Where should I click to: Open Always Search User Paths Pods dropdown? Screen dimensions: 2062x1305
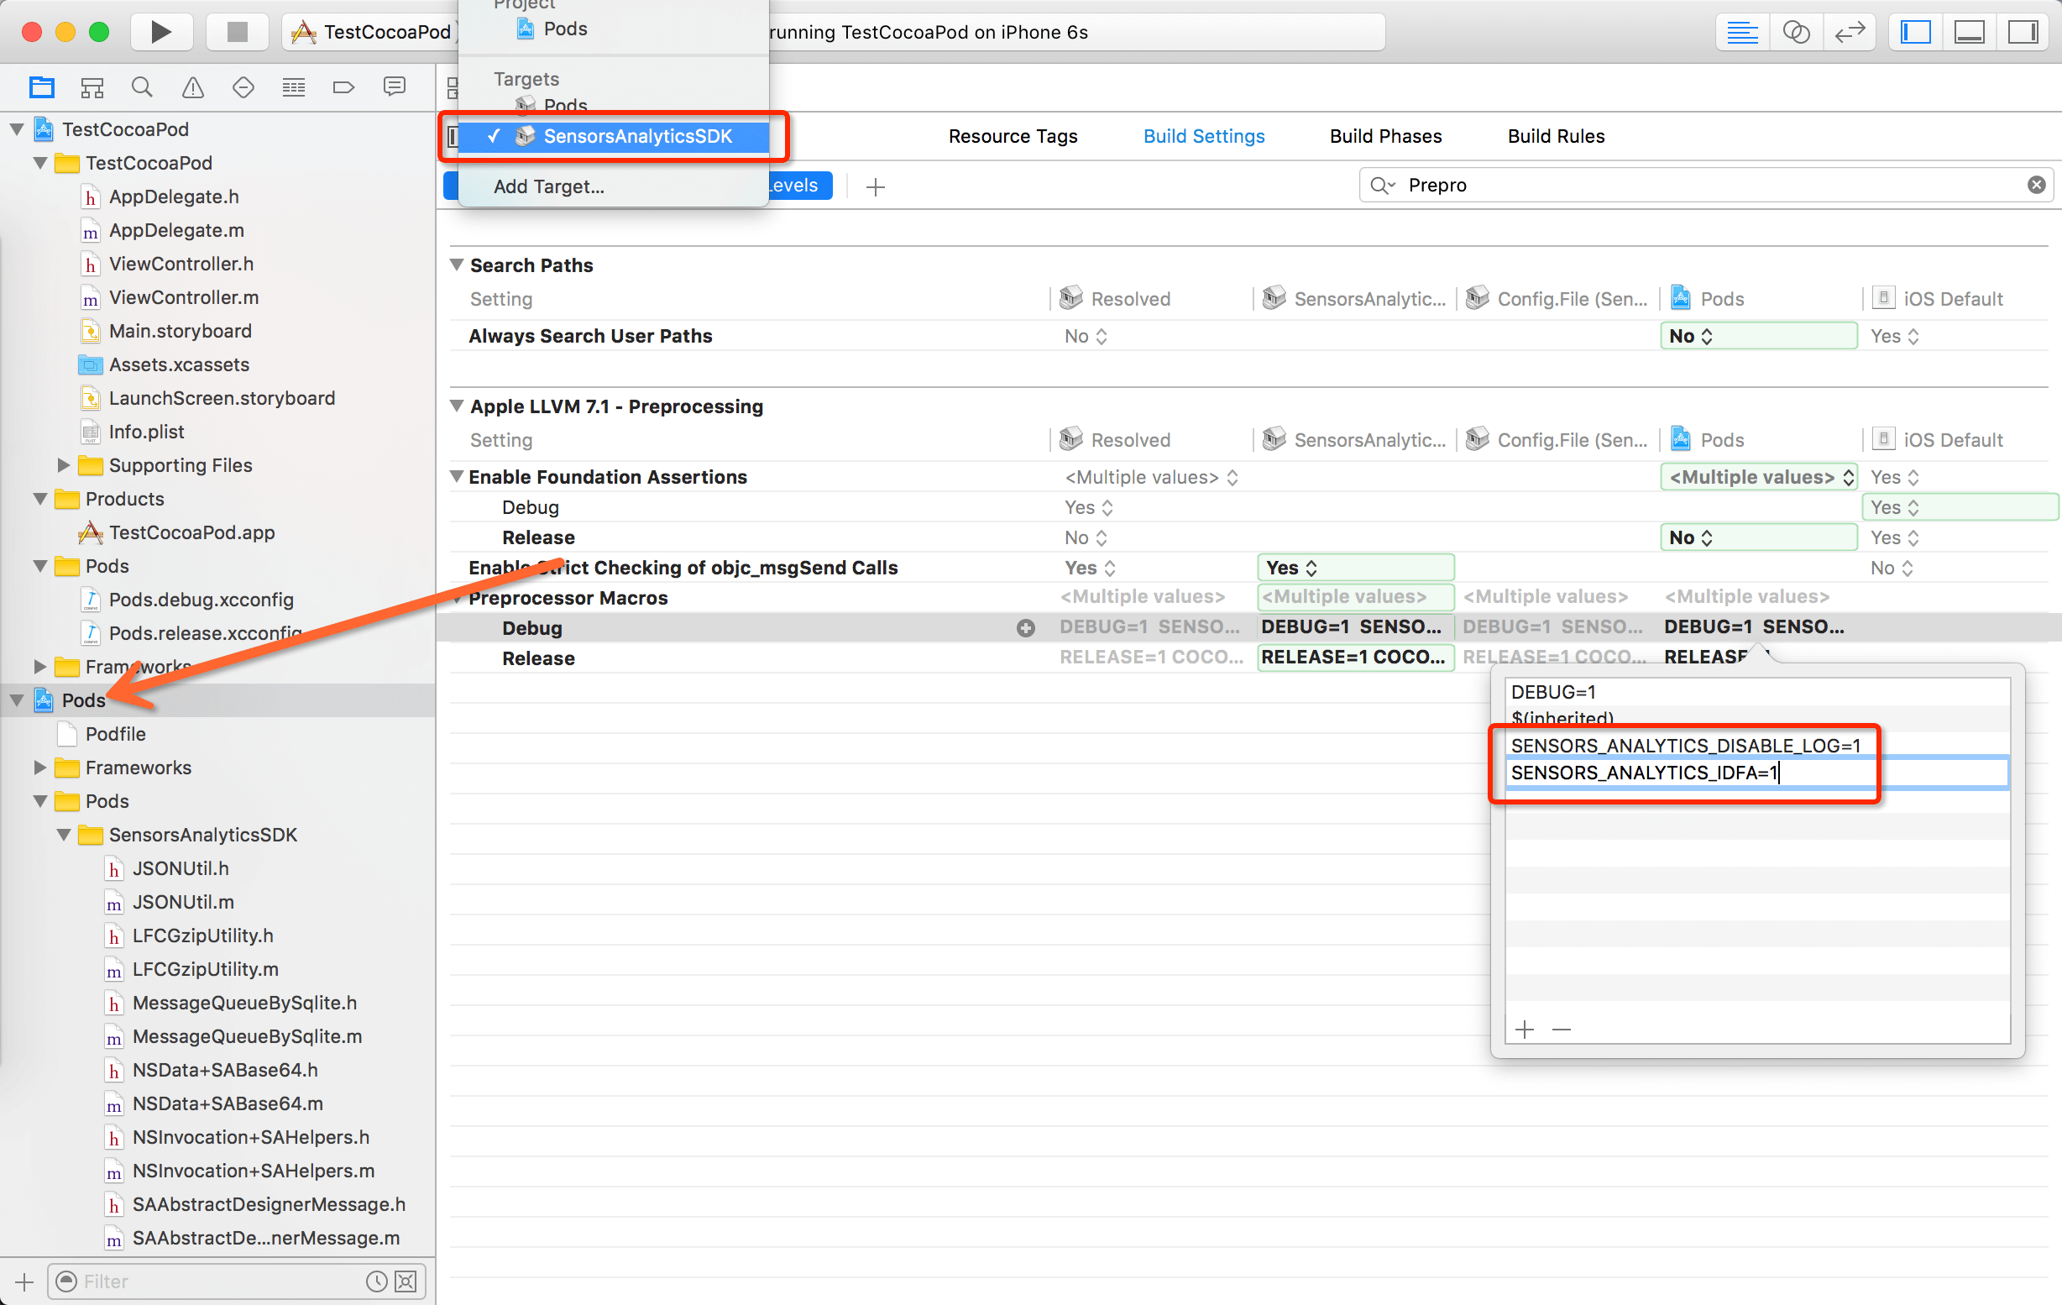coord(1758,336)
